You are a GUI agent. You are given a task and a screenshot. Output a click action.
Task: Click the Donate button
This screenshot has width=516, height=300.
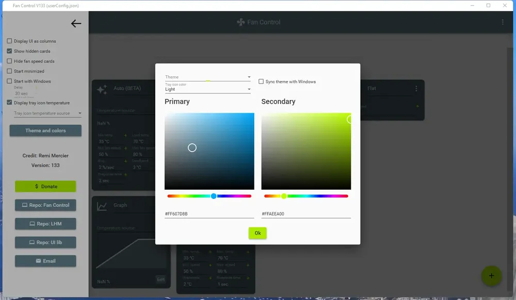click(45, 186)
